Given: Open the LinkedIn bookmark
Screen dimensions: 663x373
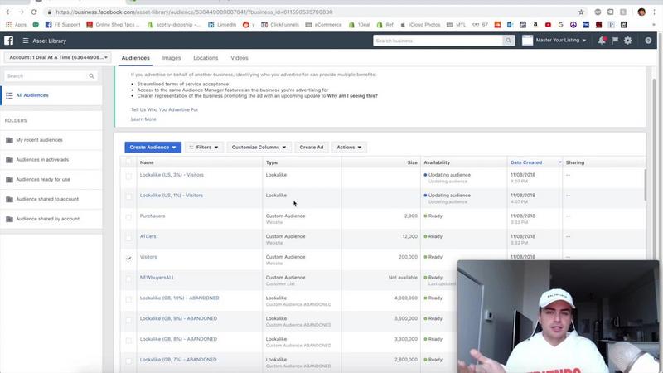Looking at the screenshot, I should [x=222, y=25].
